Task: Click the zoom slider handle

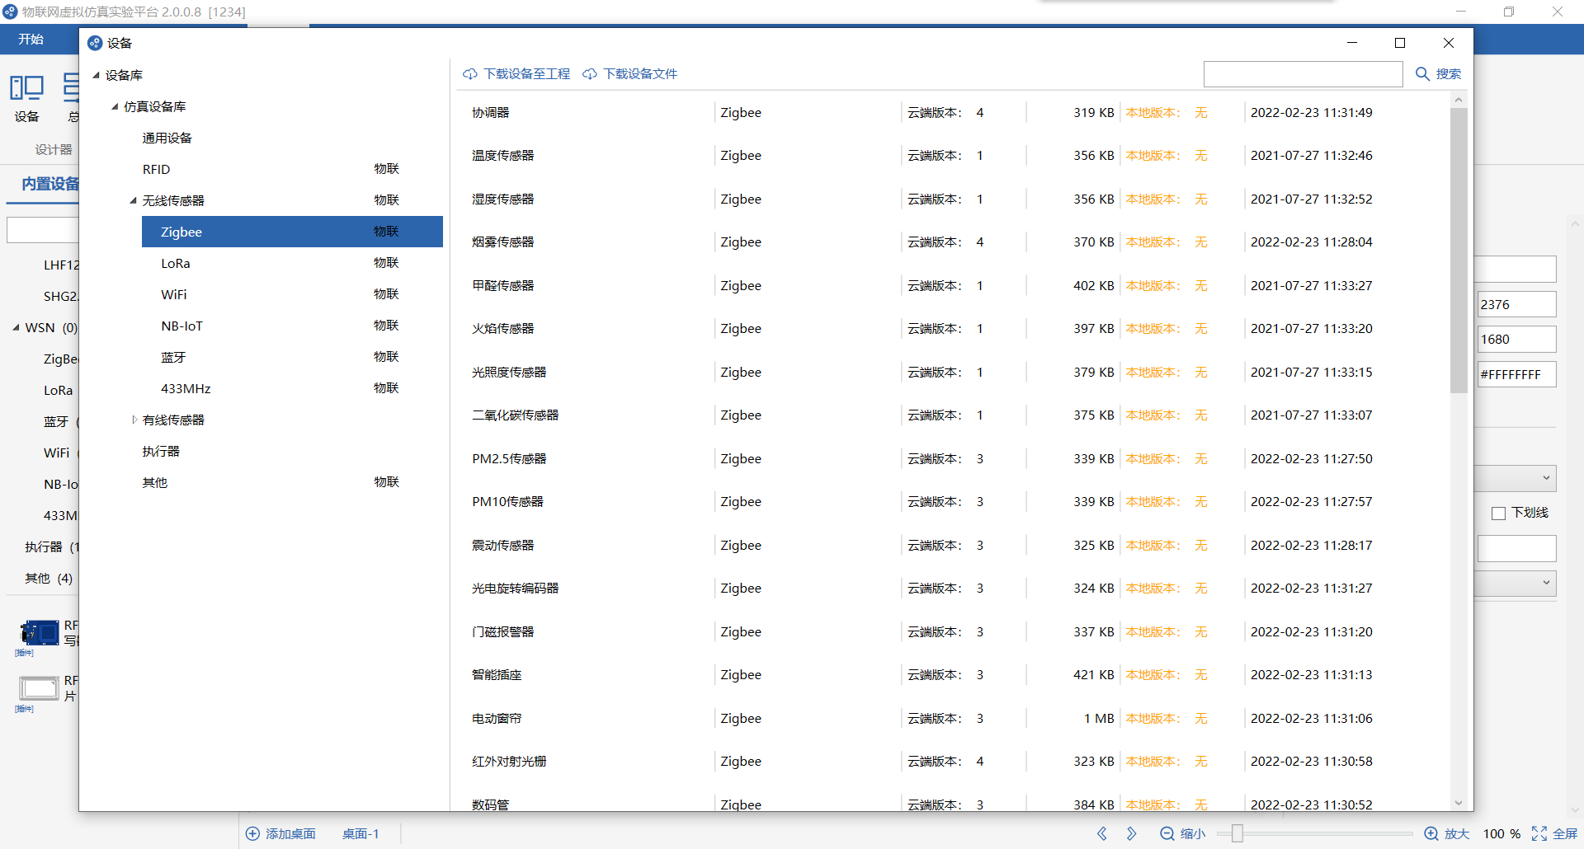Action: (x=1237, y=834)
